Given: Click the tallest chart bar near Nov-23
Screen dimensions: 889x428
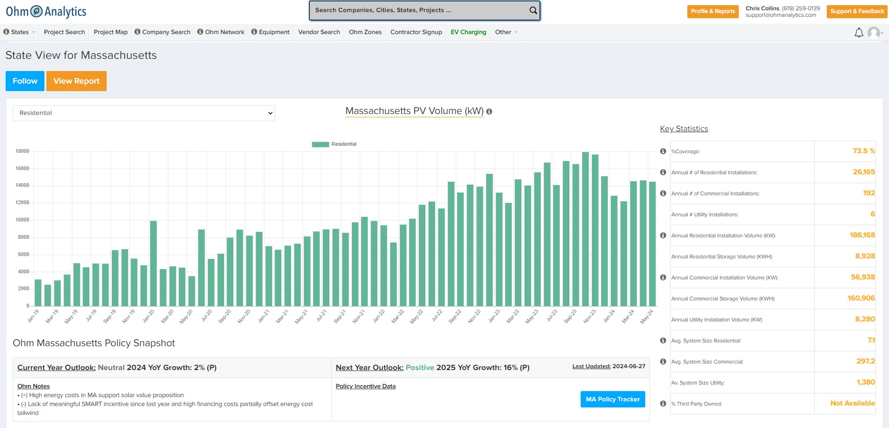Looking at the screenshot, I should pyautogui.click(x=585, y=229).
